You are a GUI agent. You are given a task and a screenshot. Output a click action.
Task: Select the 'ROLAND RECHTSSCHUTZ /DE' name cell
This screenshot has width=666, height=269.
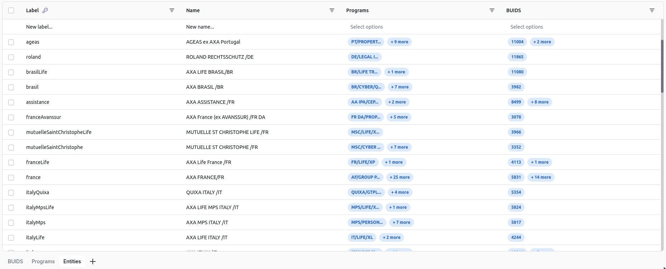click(x=220, y=57)
